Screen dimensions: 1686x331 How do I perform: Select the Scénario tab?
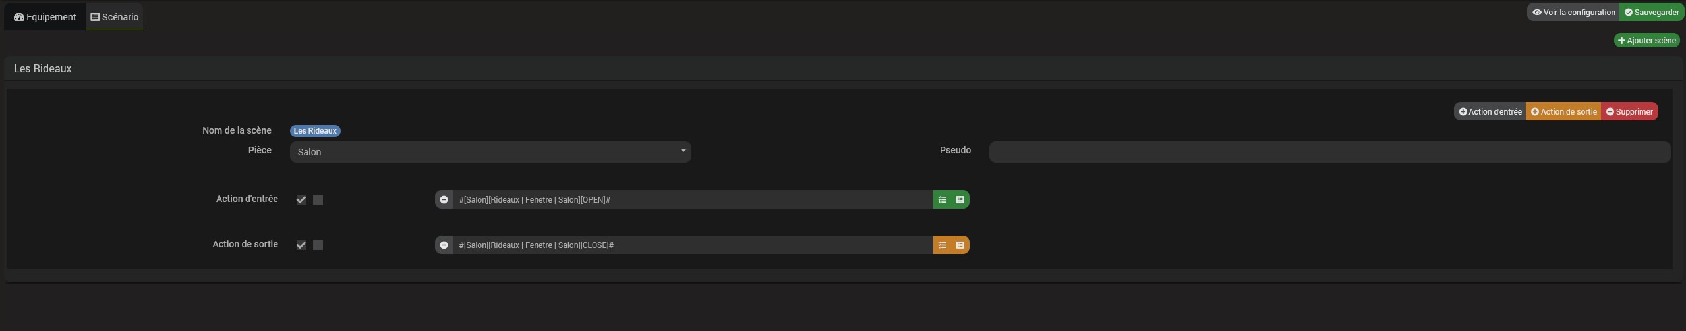click(115, 17)
